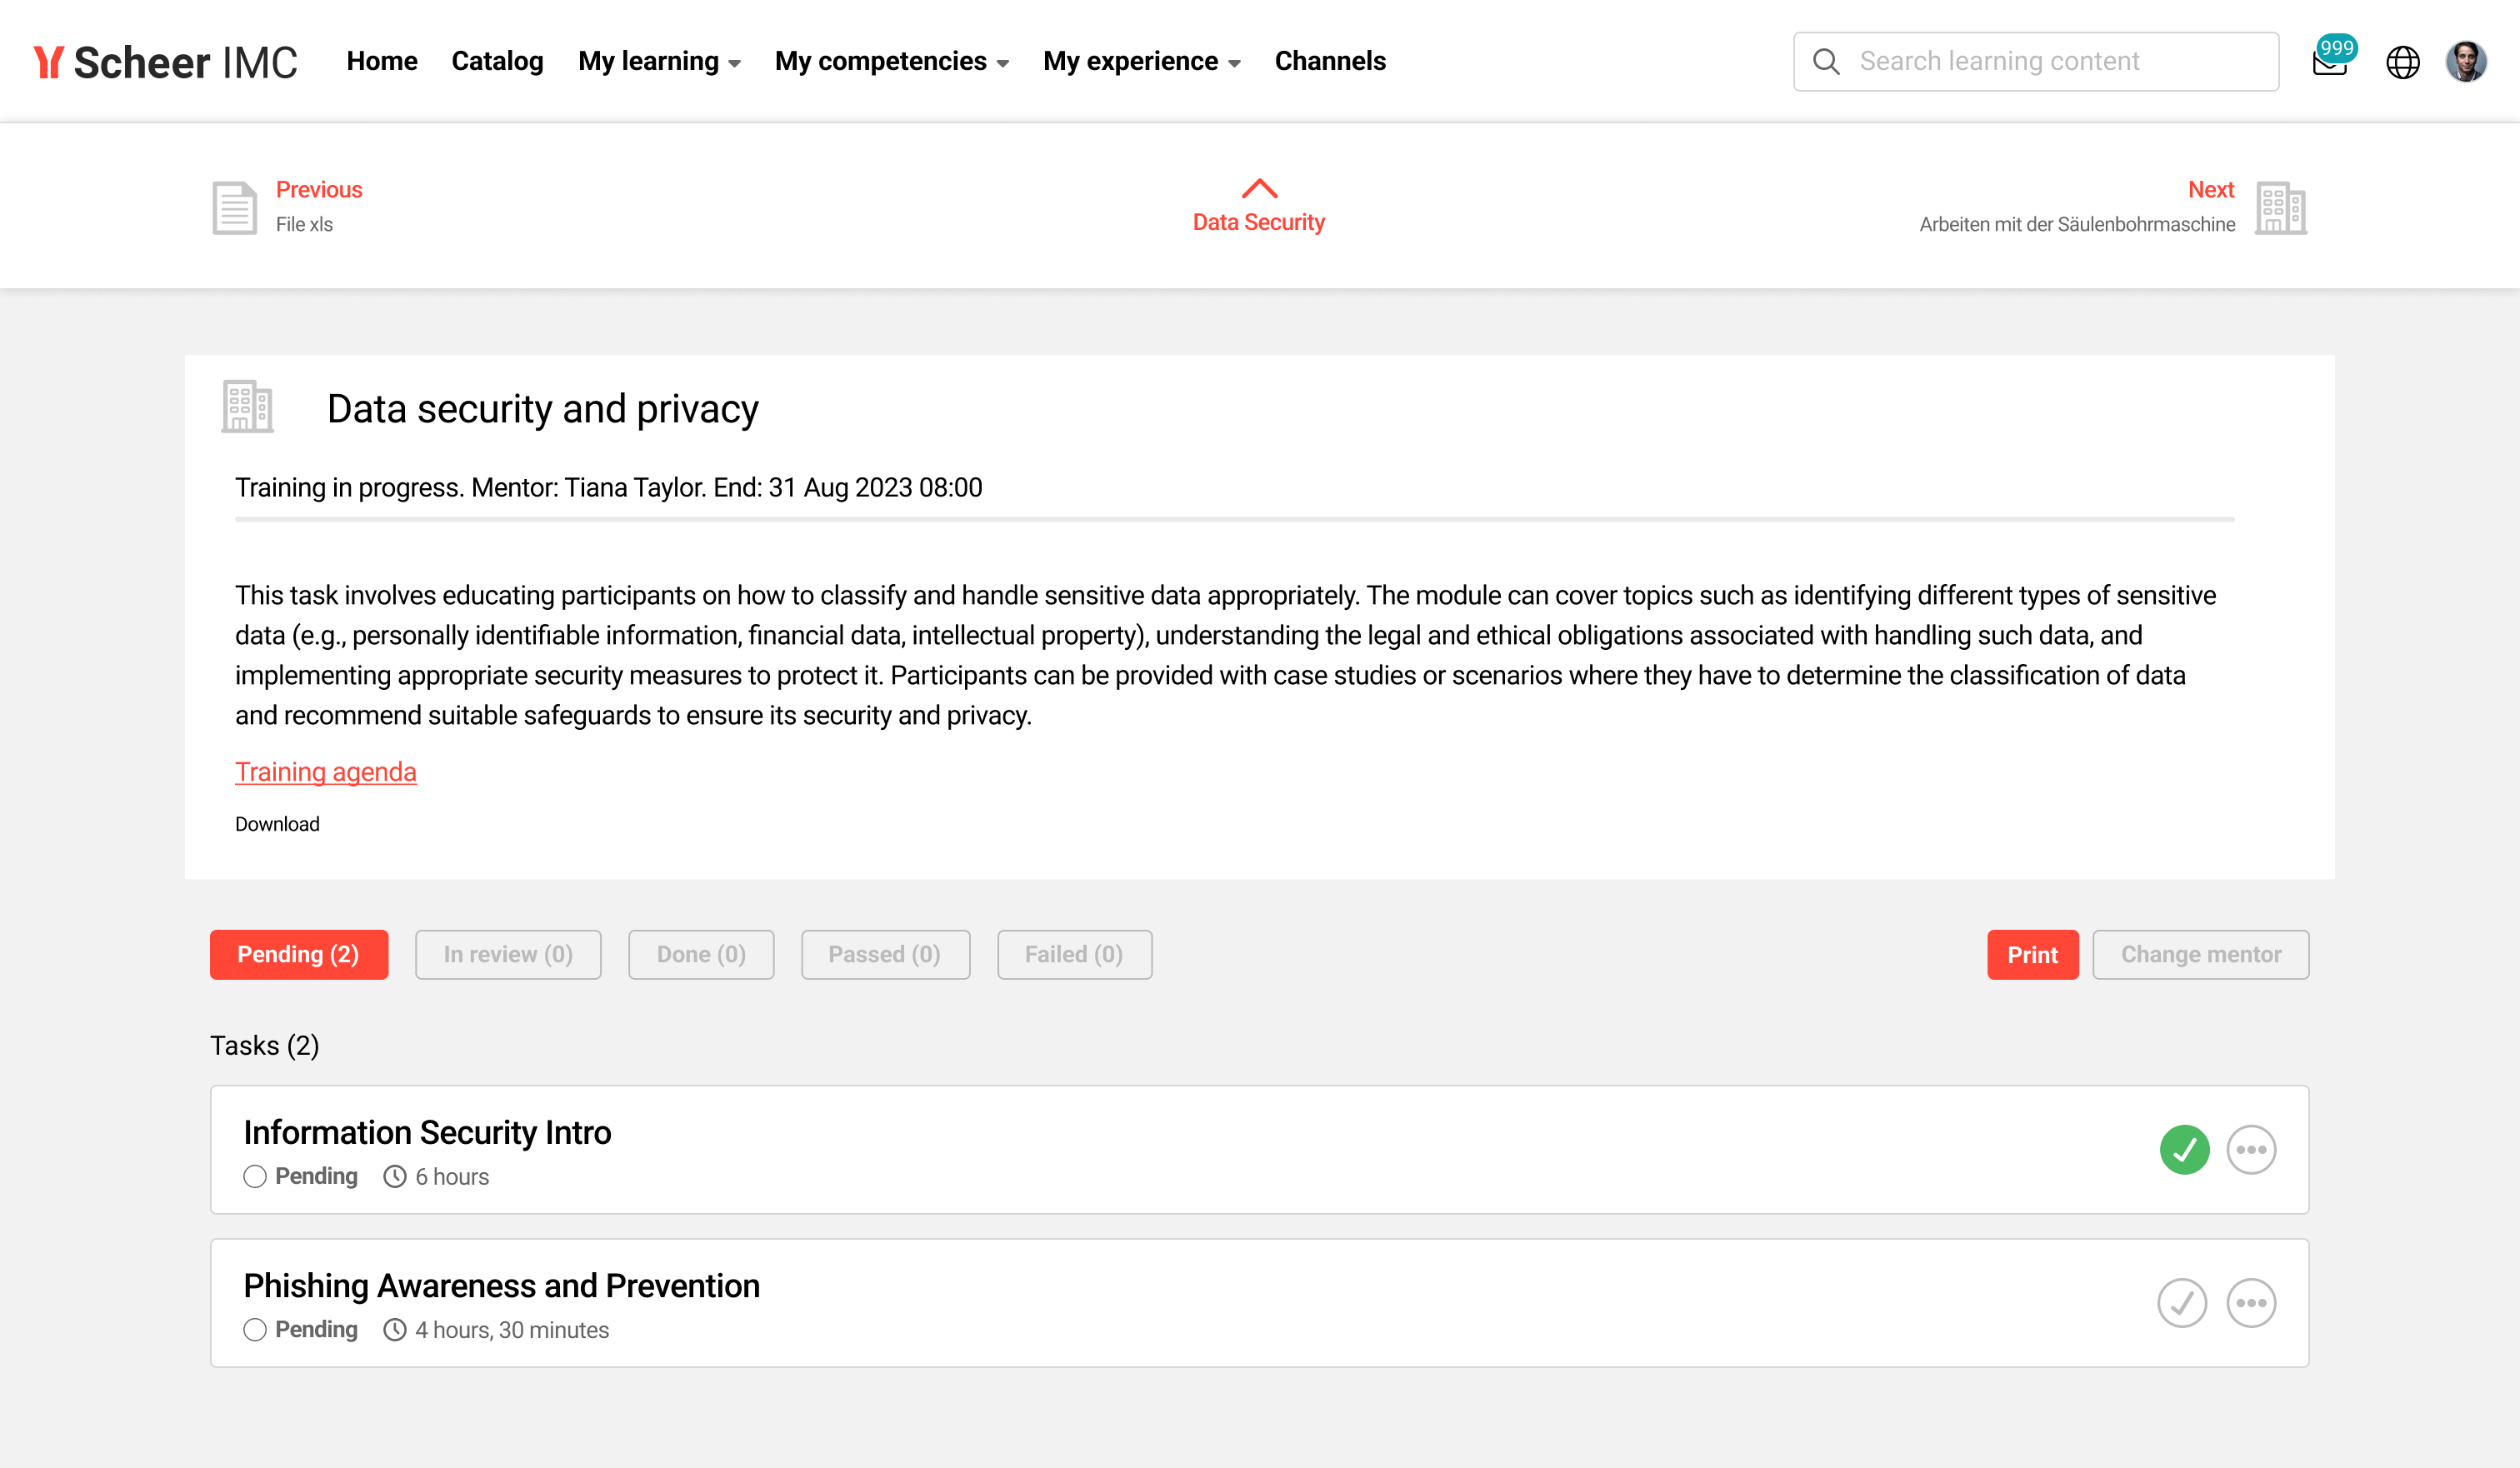Click the Next item building icon
This screenshot has height=1468, width=2520.
coord(2280,207)
